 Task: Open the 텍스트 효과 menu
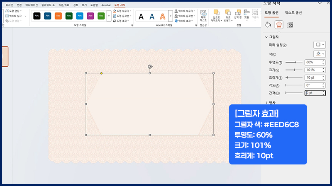point(184,21)
